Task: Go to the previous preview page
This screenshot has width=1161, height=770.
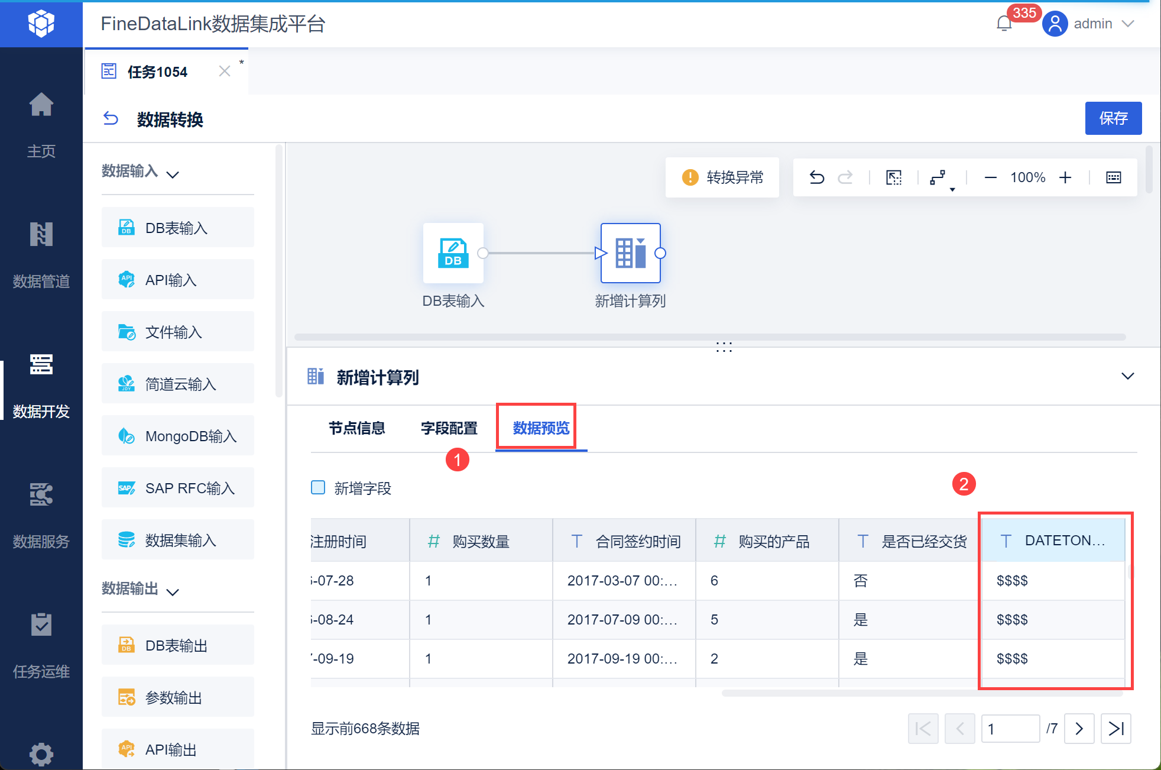Action: [x=959, y=728]
